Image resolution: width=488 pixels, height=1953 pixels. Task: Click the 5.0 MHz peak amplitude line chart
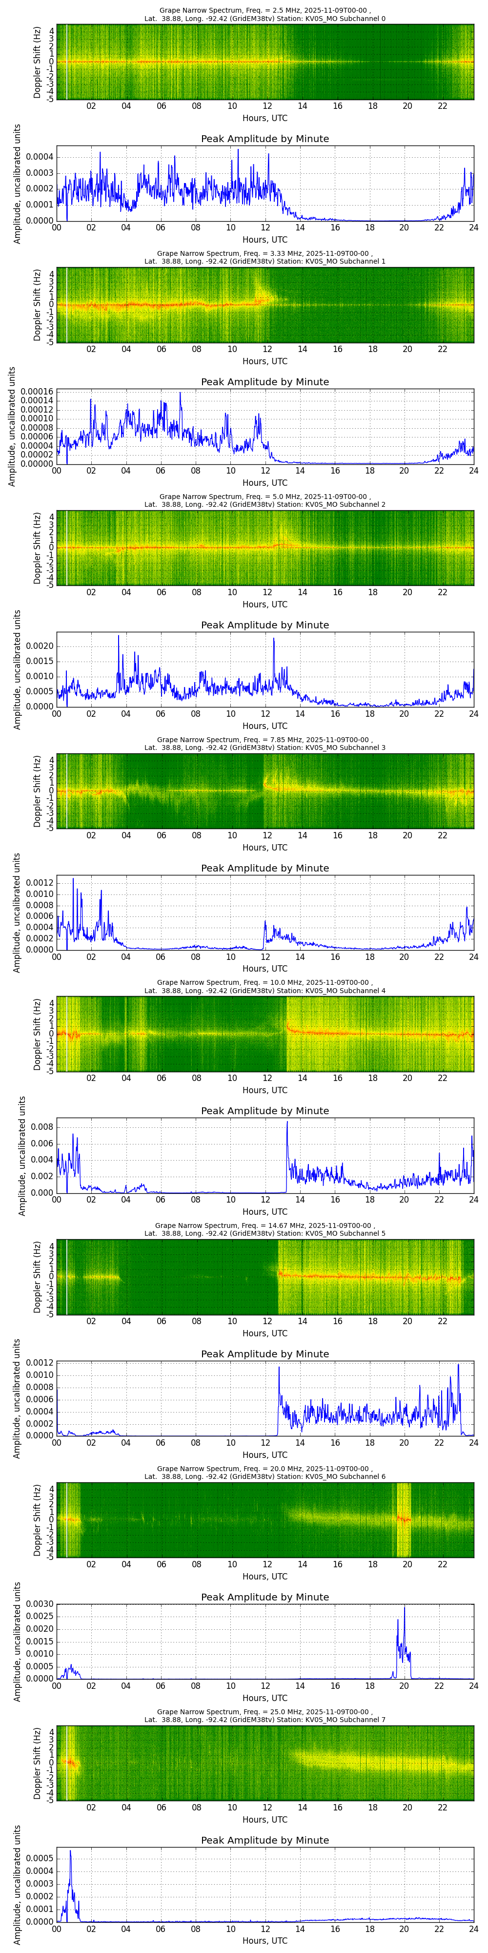(265, 670)
